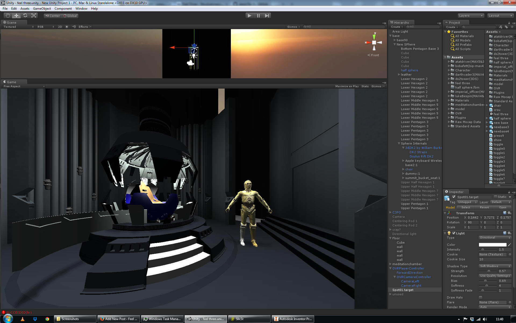Click Save search star icon in Project
The height and width of the screenshot is (323, 516).
coord(512,27)
